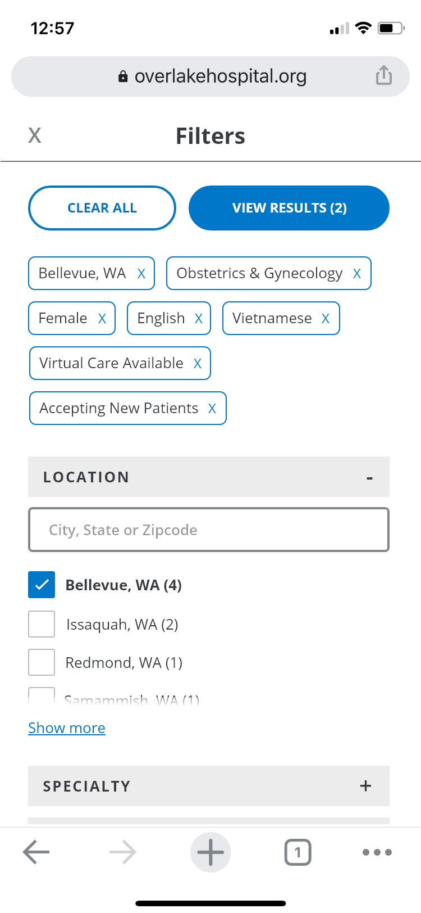Show more location options
The image size is (421, 913).
point(67,728)
